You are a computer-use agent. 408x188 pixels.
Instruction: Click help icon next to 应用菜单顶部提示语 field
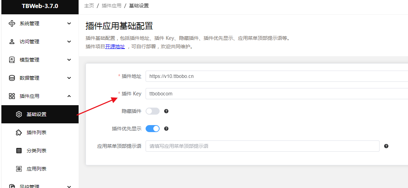point(386,146)
